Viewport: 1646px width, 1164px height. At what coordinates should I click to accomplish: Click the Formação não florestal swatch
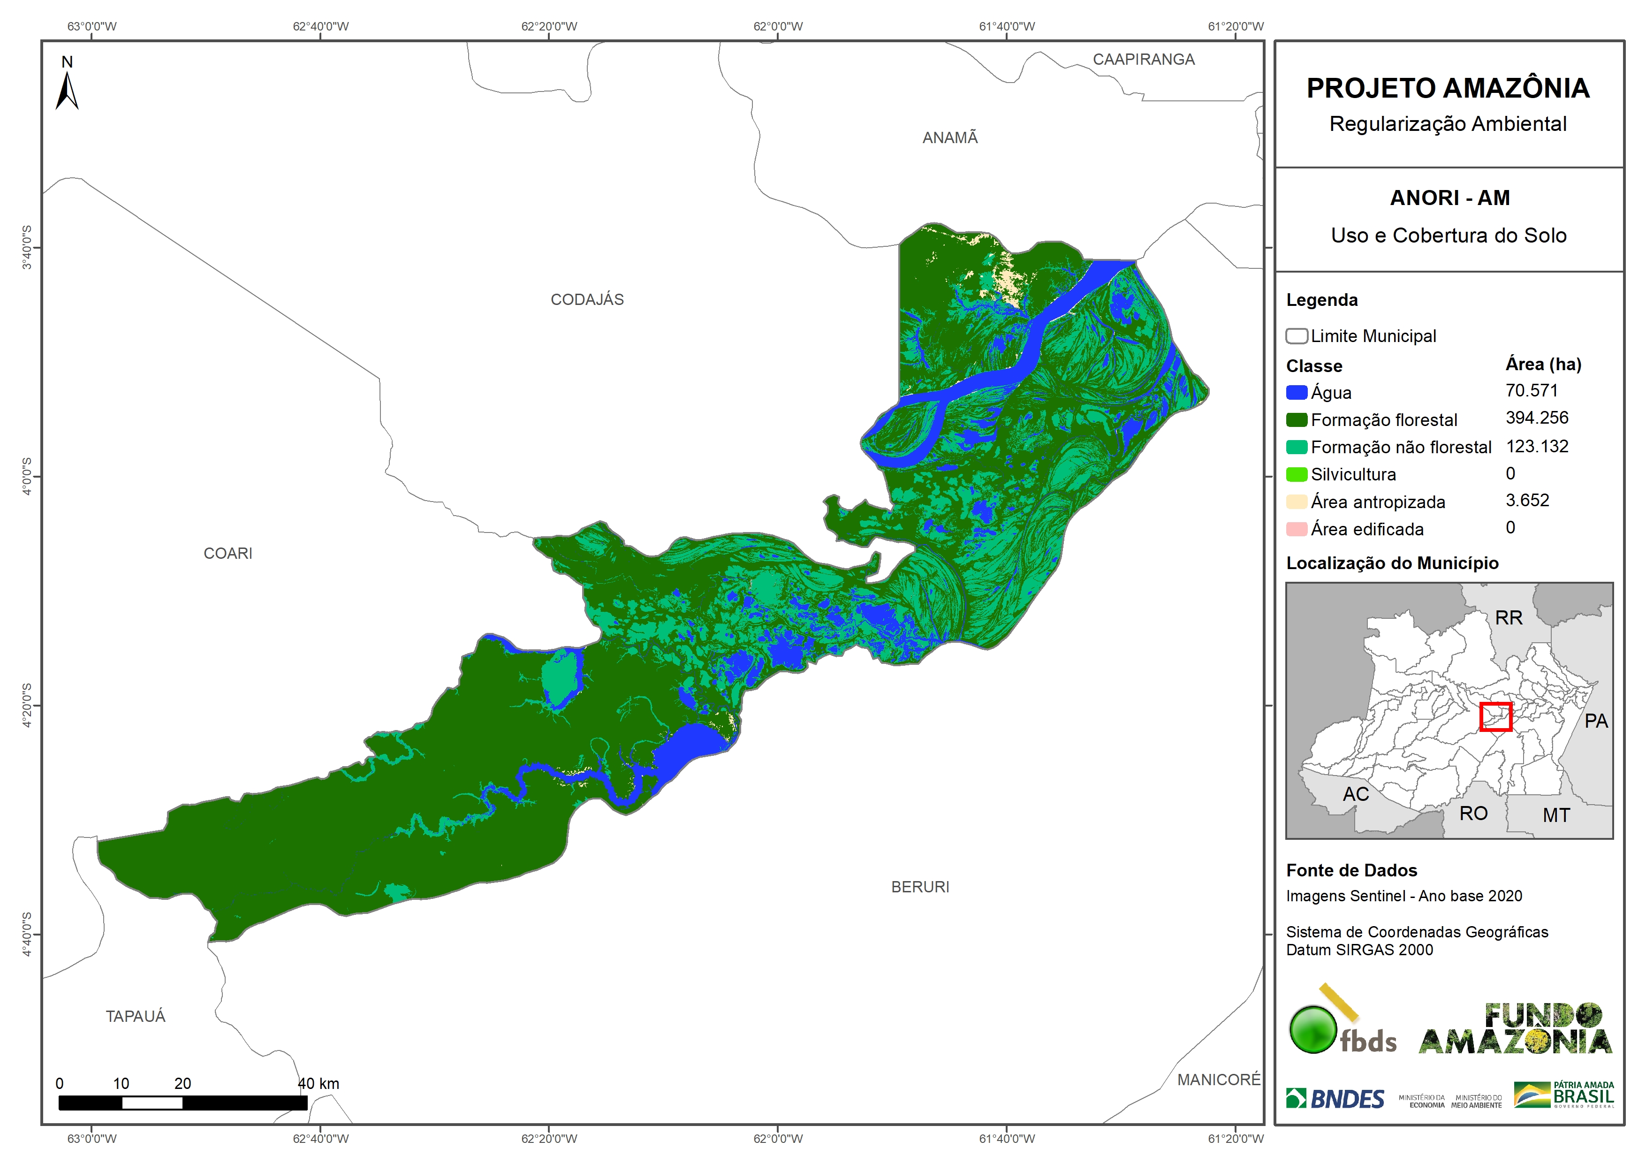1296,447
